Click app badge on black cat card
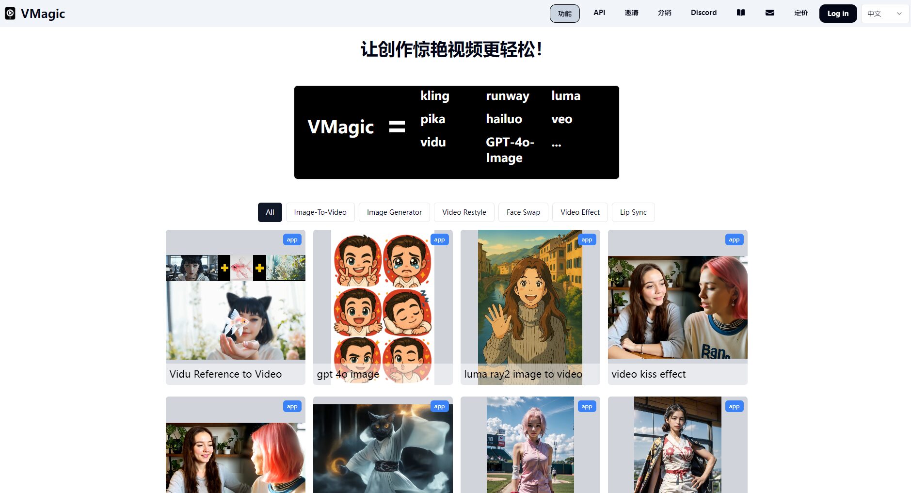Screen dimensions: 911x493 pyautogui.click(x=439, y=406)
